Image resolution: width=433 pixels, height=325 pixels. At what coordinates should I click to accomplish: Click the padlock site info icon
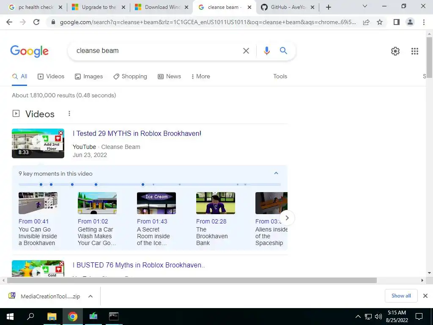[53, 22]
